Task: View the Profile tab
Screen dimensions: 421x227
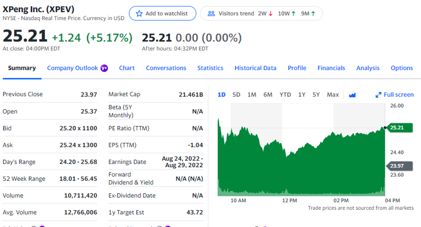Action: [297, 68]
